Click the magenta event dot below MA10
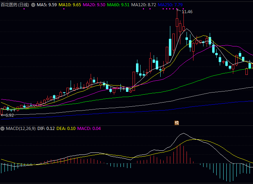 64,9
